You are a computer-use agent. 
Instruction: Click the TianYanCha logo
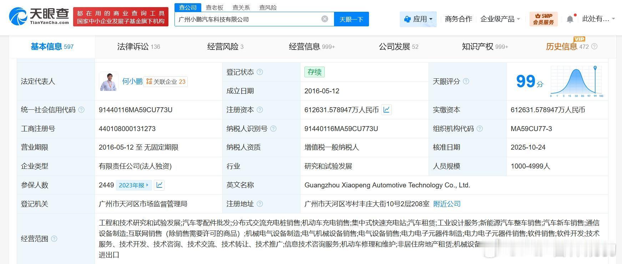(39, 16)
